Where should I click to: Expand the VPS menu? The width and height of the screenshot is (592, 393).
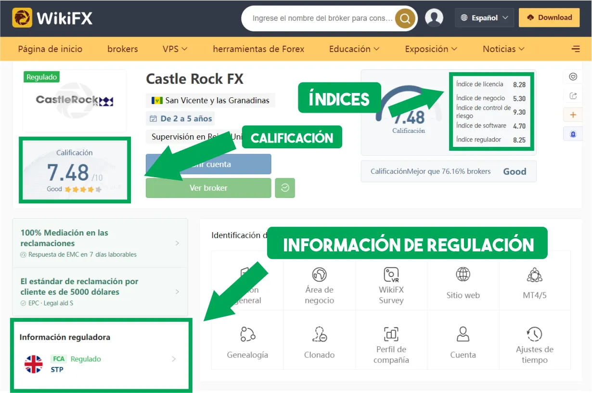[x=175, y=49]
